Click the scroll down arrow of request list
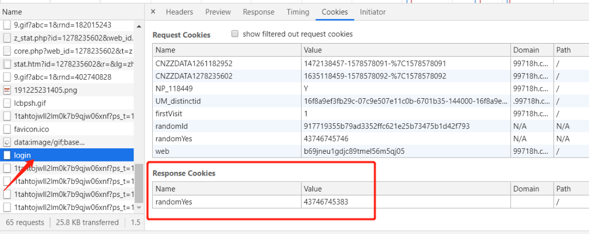Screen dimensions: 589x234 (x=139, y=208)
